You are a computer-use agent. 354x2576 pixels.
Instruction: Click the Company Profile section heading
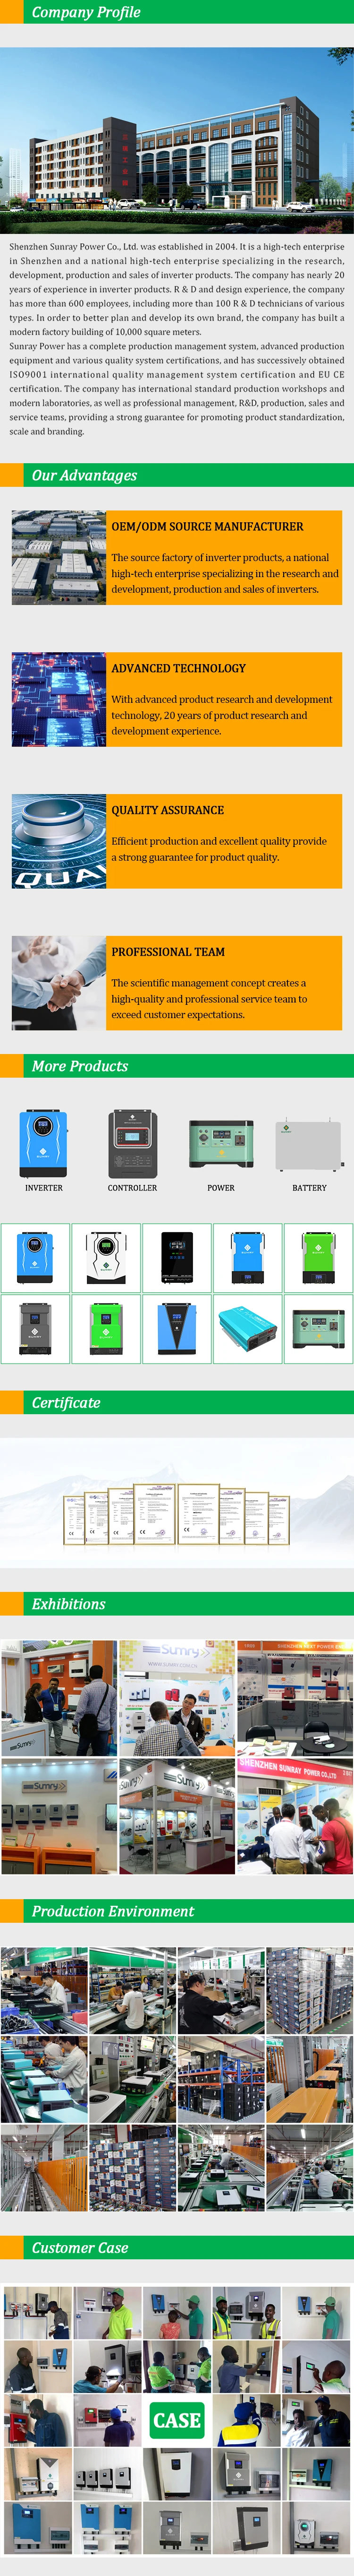(86, 12)
